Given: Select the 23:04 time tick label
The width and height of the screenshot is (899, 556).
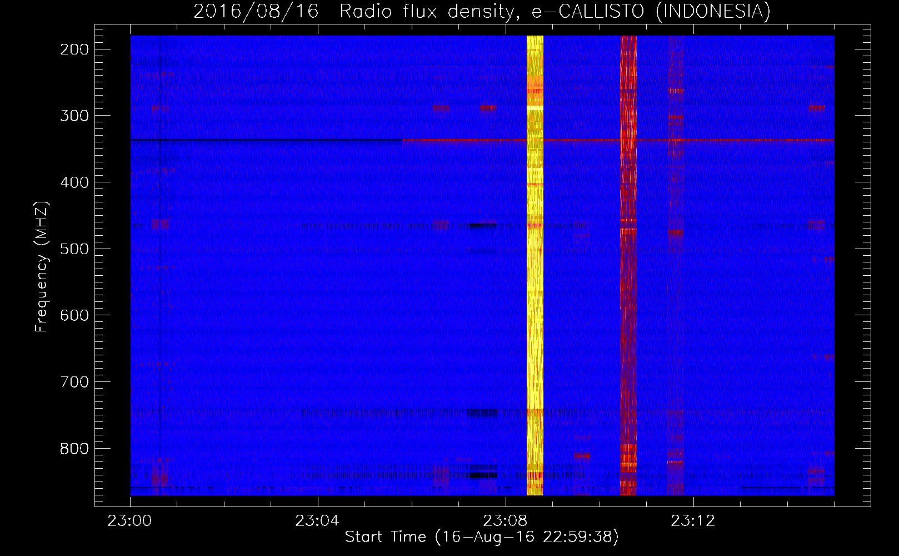Looking at the screenshot, I should 317,521.
